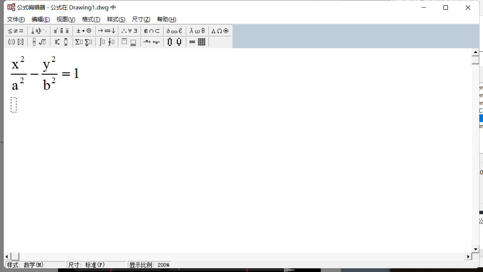Open the summation templates palette
This screenshot has height=272, width=483.
click(84, 42)
